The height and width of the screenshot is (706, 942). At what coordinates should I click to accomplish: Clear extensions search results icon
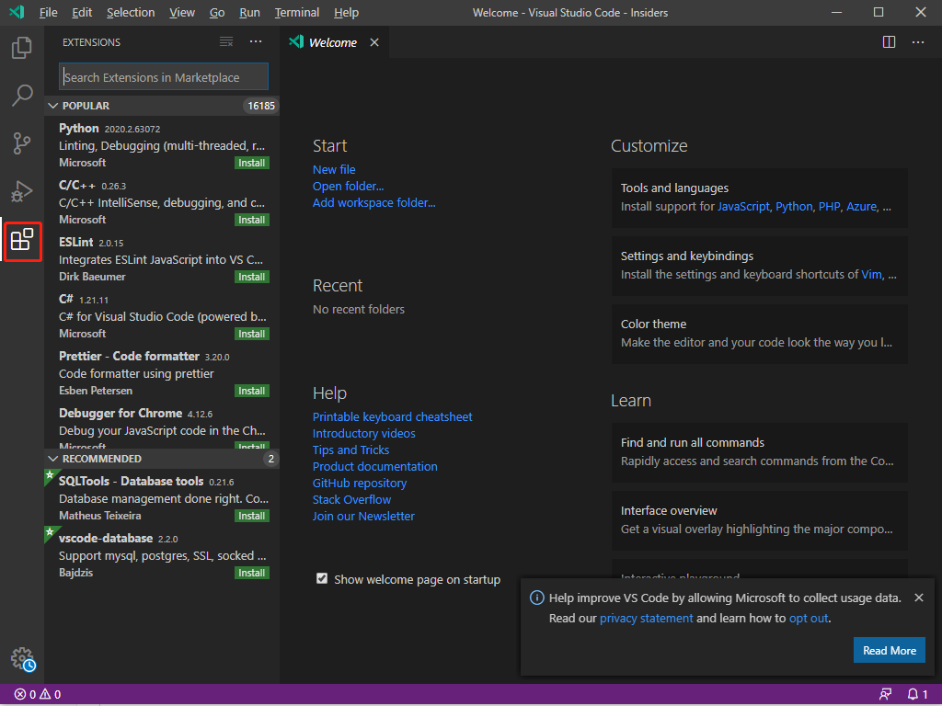226,42
